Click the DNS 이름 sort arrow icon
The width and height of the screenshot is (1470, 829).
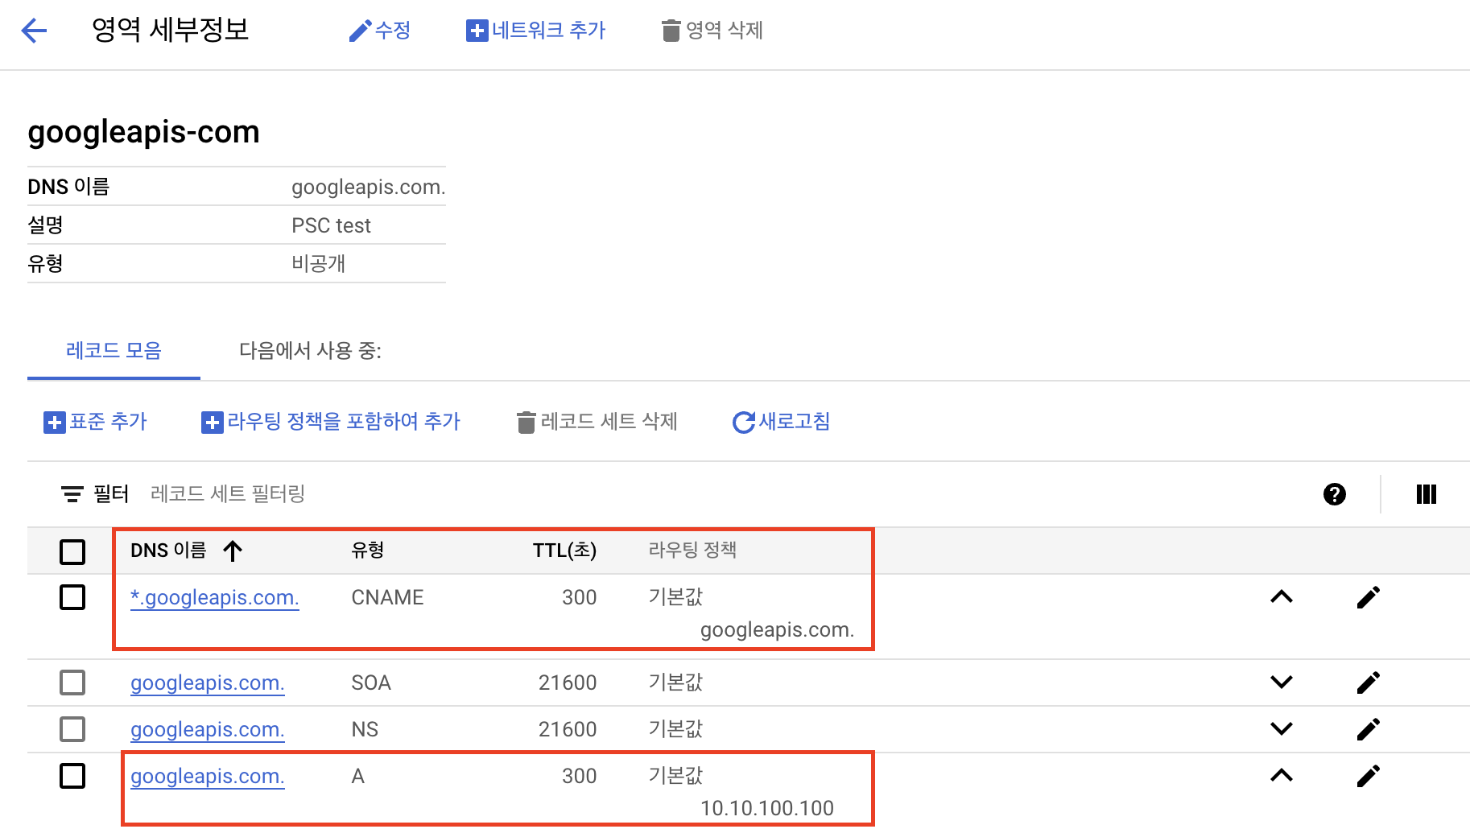click(233, 551)
